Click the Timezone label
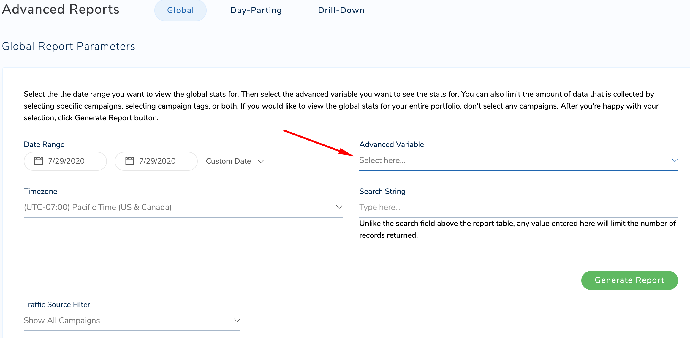 tap(40, 191)
